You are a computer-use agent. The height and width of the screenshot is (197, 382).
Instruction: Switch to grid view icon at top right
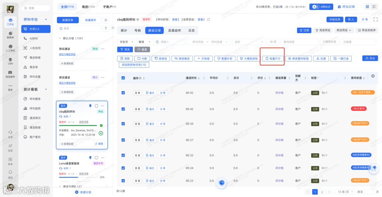pyautogui.click(x=367, y=7)
